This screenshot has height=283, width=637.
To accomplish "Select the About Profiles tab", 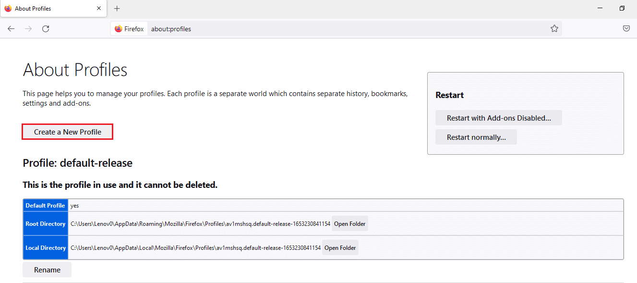I will (53, 9).
